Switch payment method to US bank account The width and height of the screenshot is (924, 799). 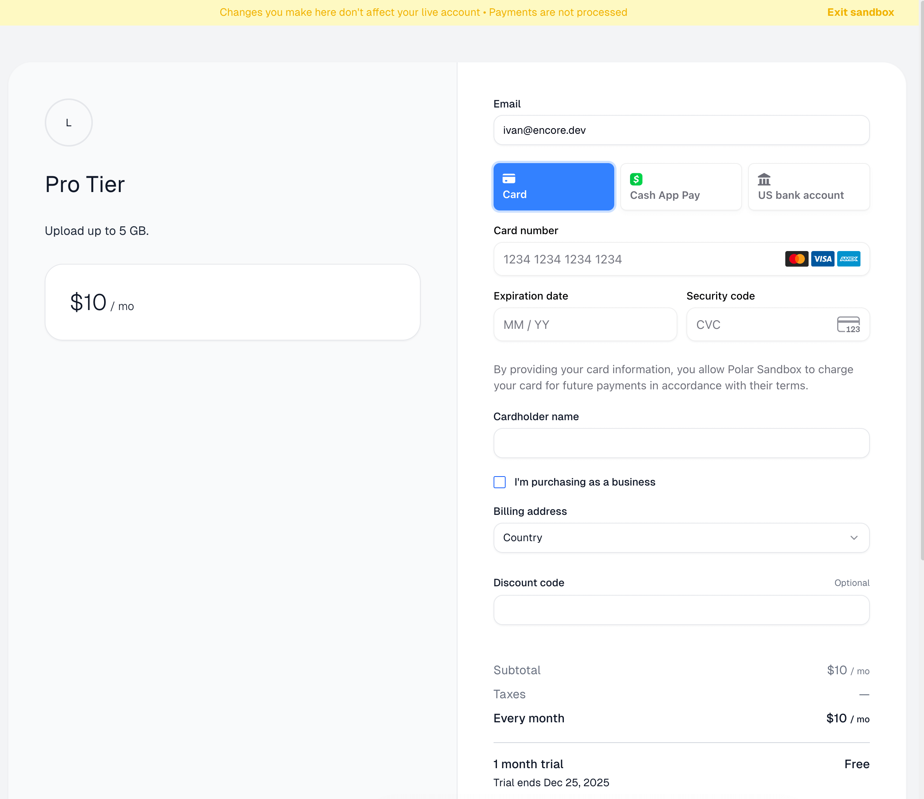pyautogui.click(x=809, y=186)
